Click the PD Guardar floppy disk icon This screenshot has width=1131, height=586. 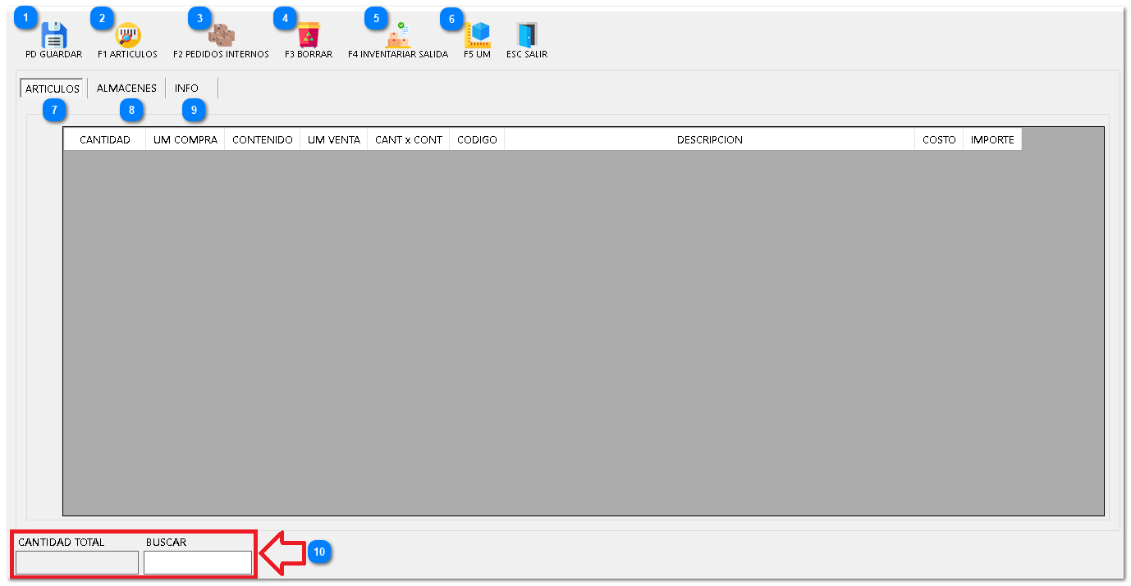tap(54, 35)
